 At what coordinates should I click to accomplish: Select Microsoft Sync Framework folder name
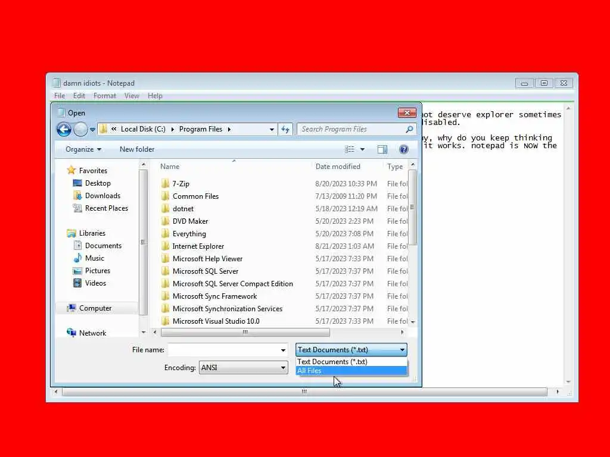tap(214, 296)
